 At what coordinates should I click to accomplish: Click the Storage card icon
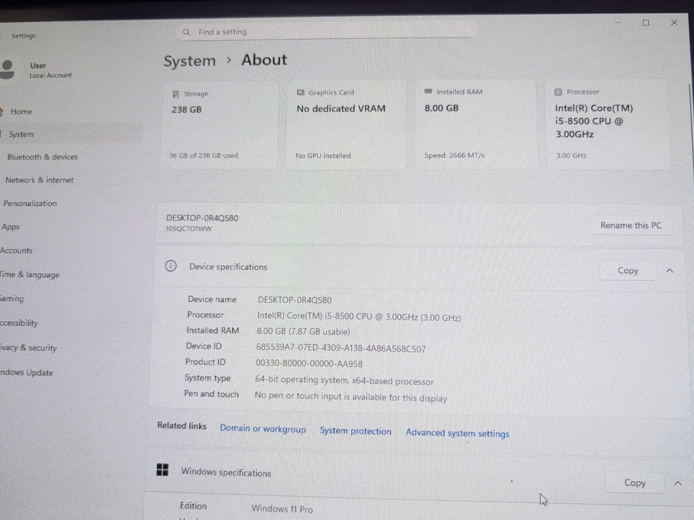click(x=176, y=94)
